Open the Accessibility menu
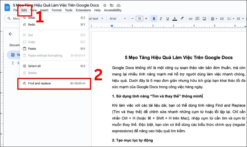 tap(113, 10)
